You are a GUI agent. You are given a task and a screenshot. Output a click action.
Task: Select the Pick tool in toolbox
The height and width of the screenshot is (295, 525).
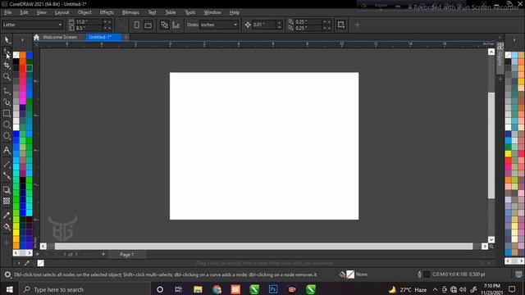7,40
